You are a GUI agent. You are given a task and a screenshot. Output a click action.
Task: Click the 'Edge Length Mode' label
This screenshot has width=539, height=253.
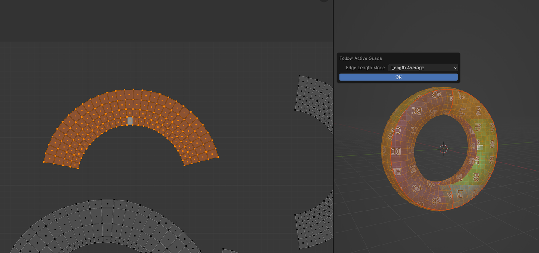pos(365,68)
